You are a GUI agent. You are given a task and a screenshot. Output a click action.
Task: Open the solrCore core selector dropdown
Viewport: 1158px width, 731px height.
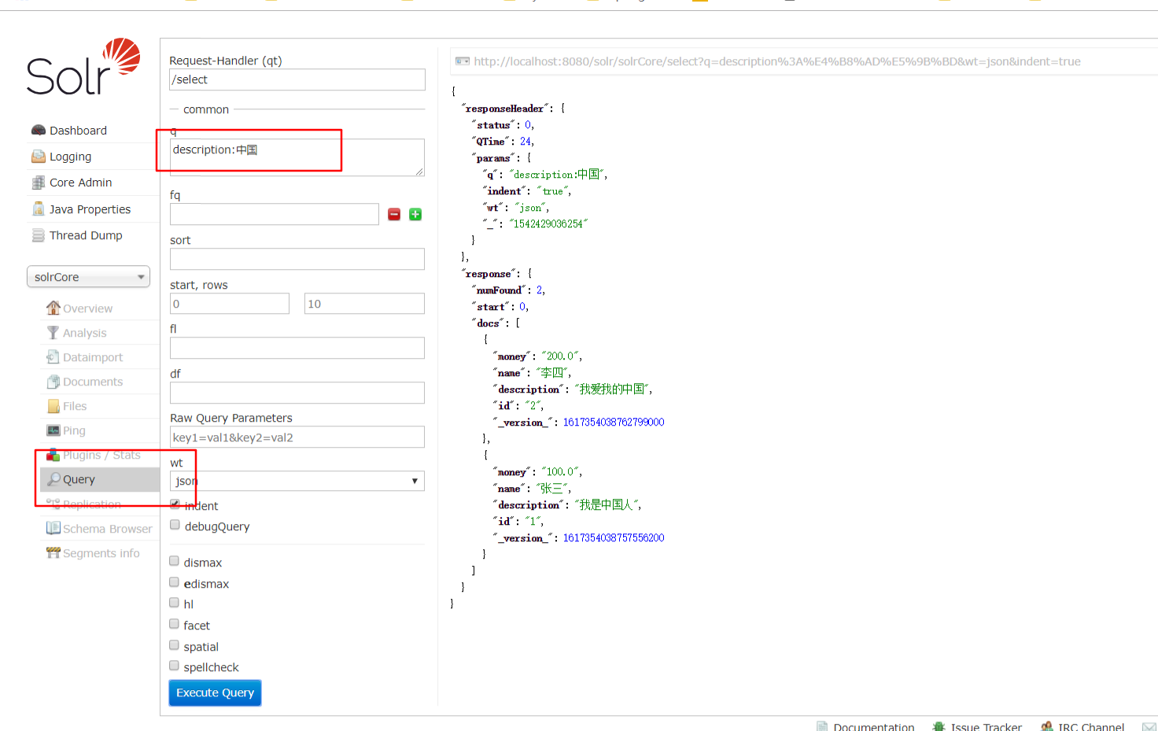click(x=88, y=277)
